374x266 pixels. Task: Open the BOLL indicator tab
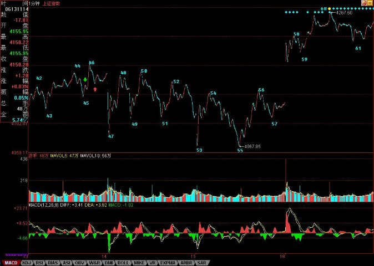pyautogui.click(x=123, y=262)
